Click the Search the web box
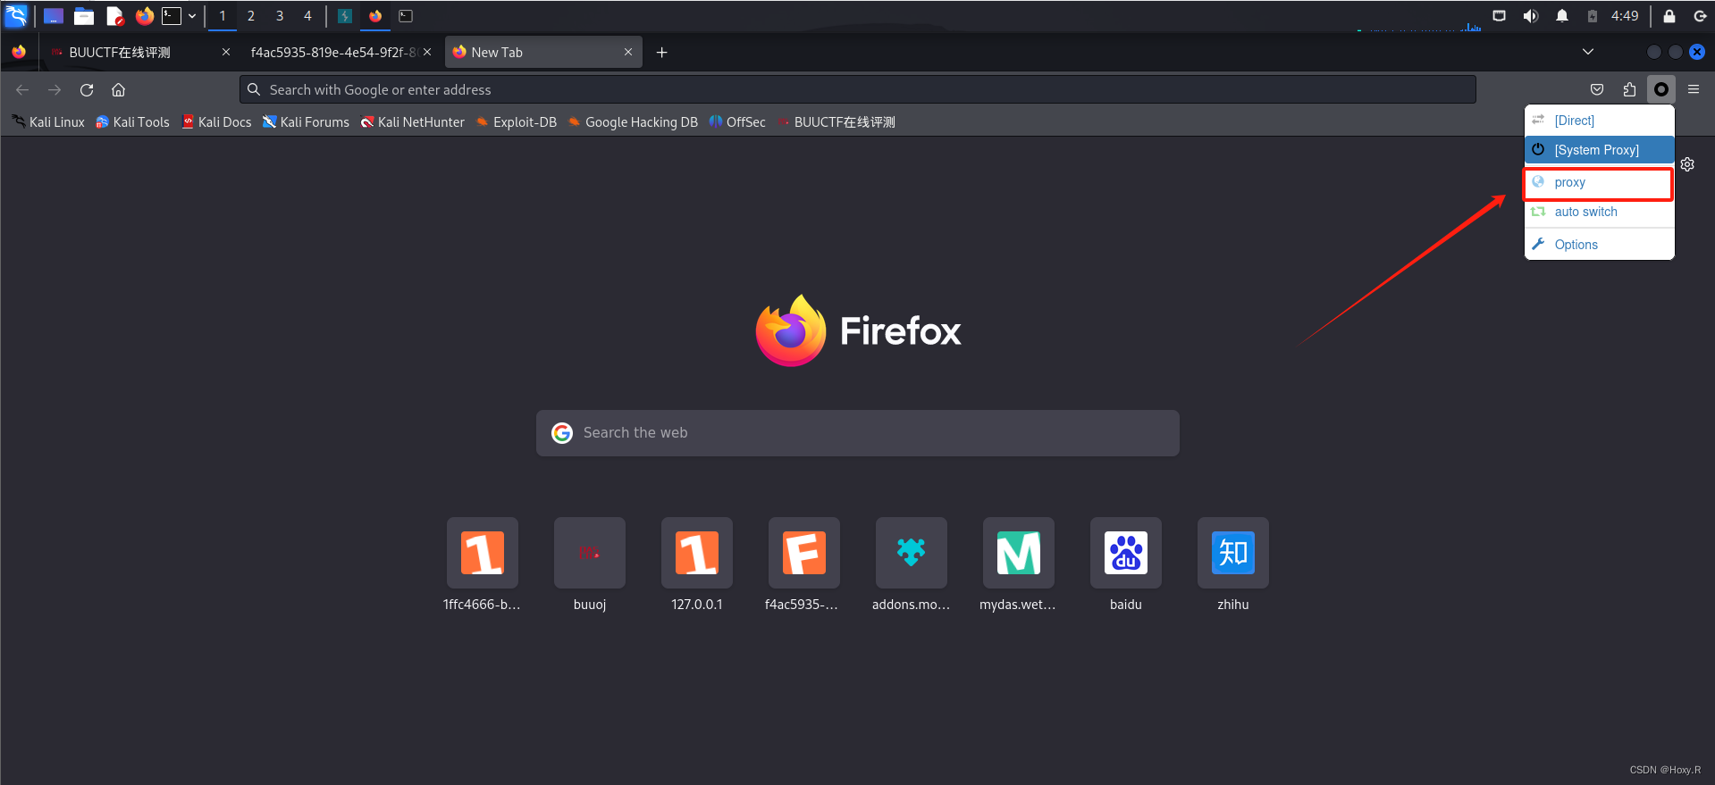The width and height of the screenshot is (1715, 785). pos(858,433)
